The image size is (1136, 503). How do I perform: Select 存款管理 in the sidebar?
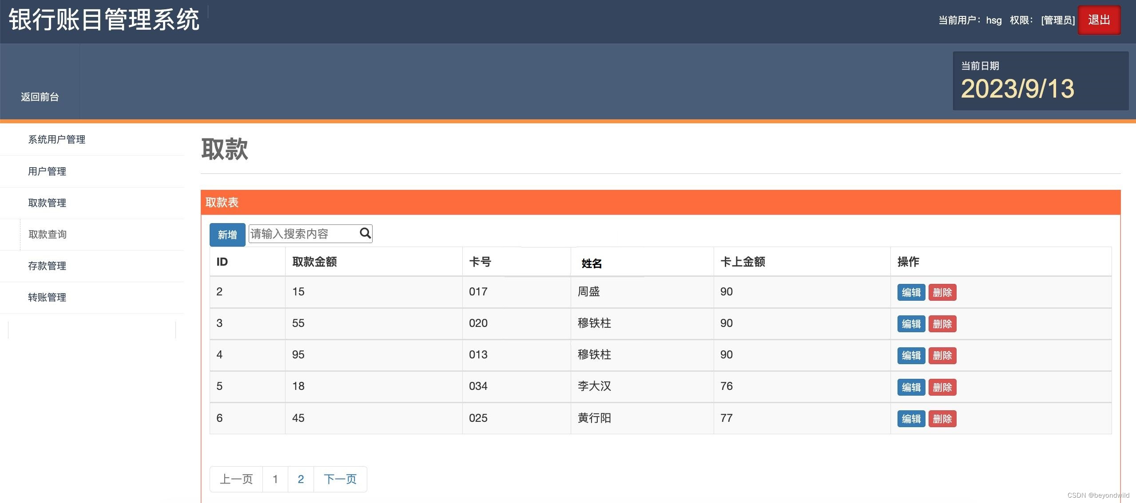click(x=47, y=266)
